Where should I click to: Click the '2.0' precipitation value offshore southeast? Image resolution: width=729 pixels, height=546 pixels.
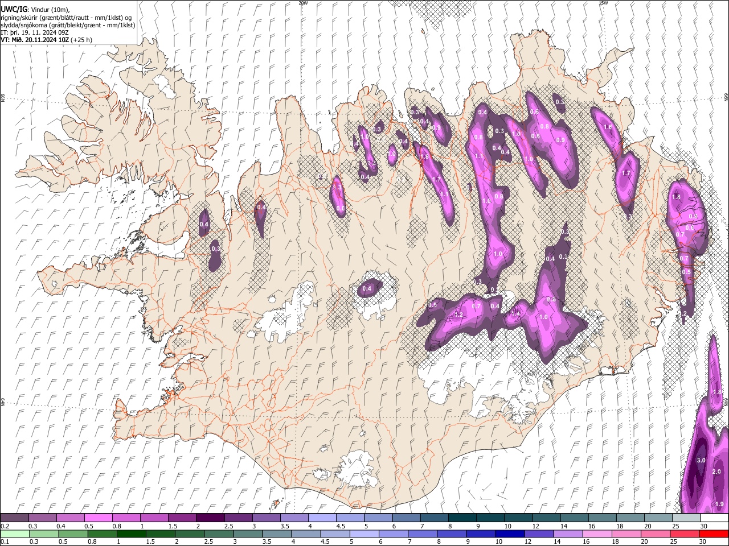(717, 471)
